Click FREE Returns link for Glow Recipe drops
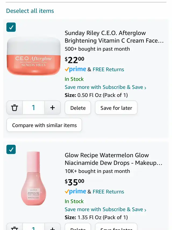The image size is (172, 230). point(108,192)
